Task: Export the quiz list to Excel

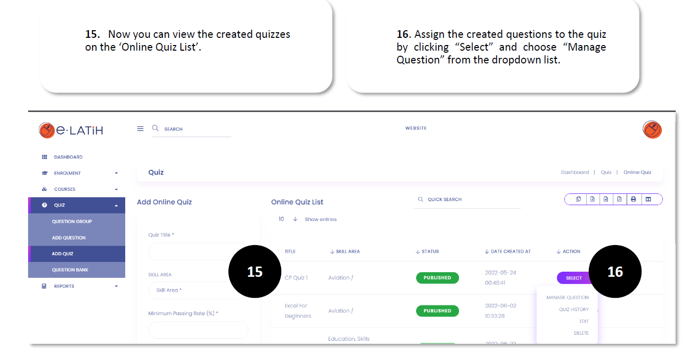Action: point(592,199)
